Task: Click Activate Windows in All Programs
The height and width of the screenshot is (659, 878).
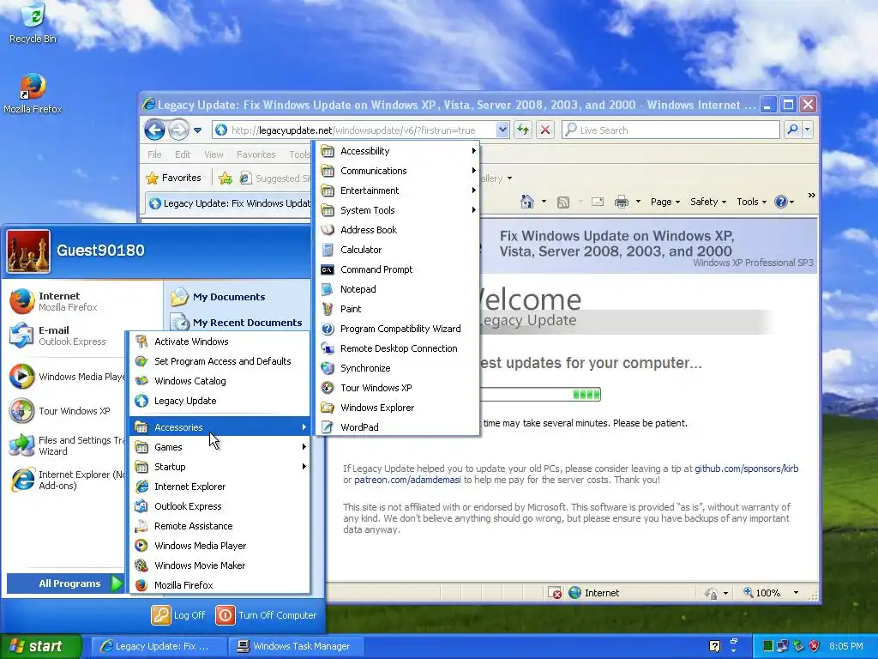Action: 220,342
